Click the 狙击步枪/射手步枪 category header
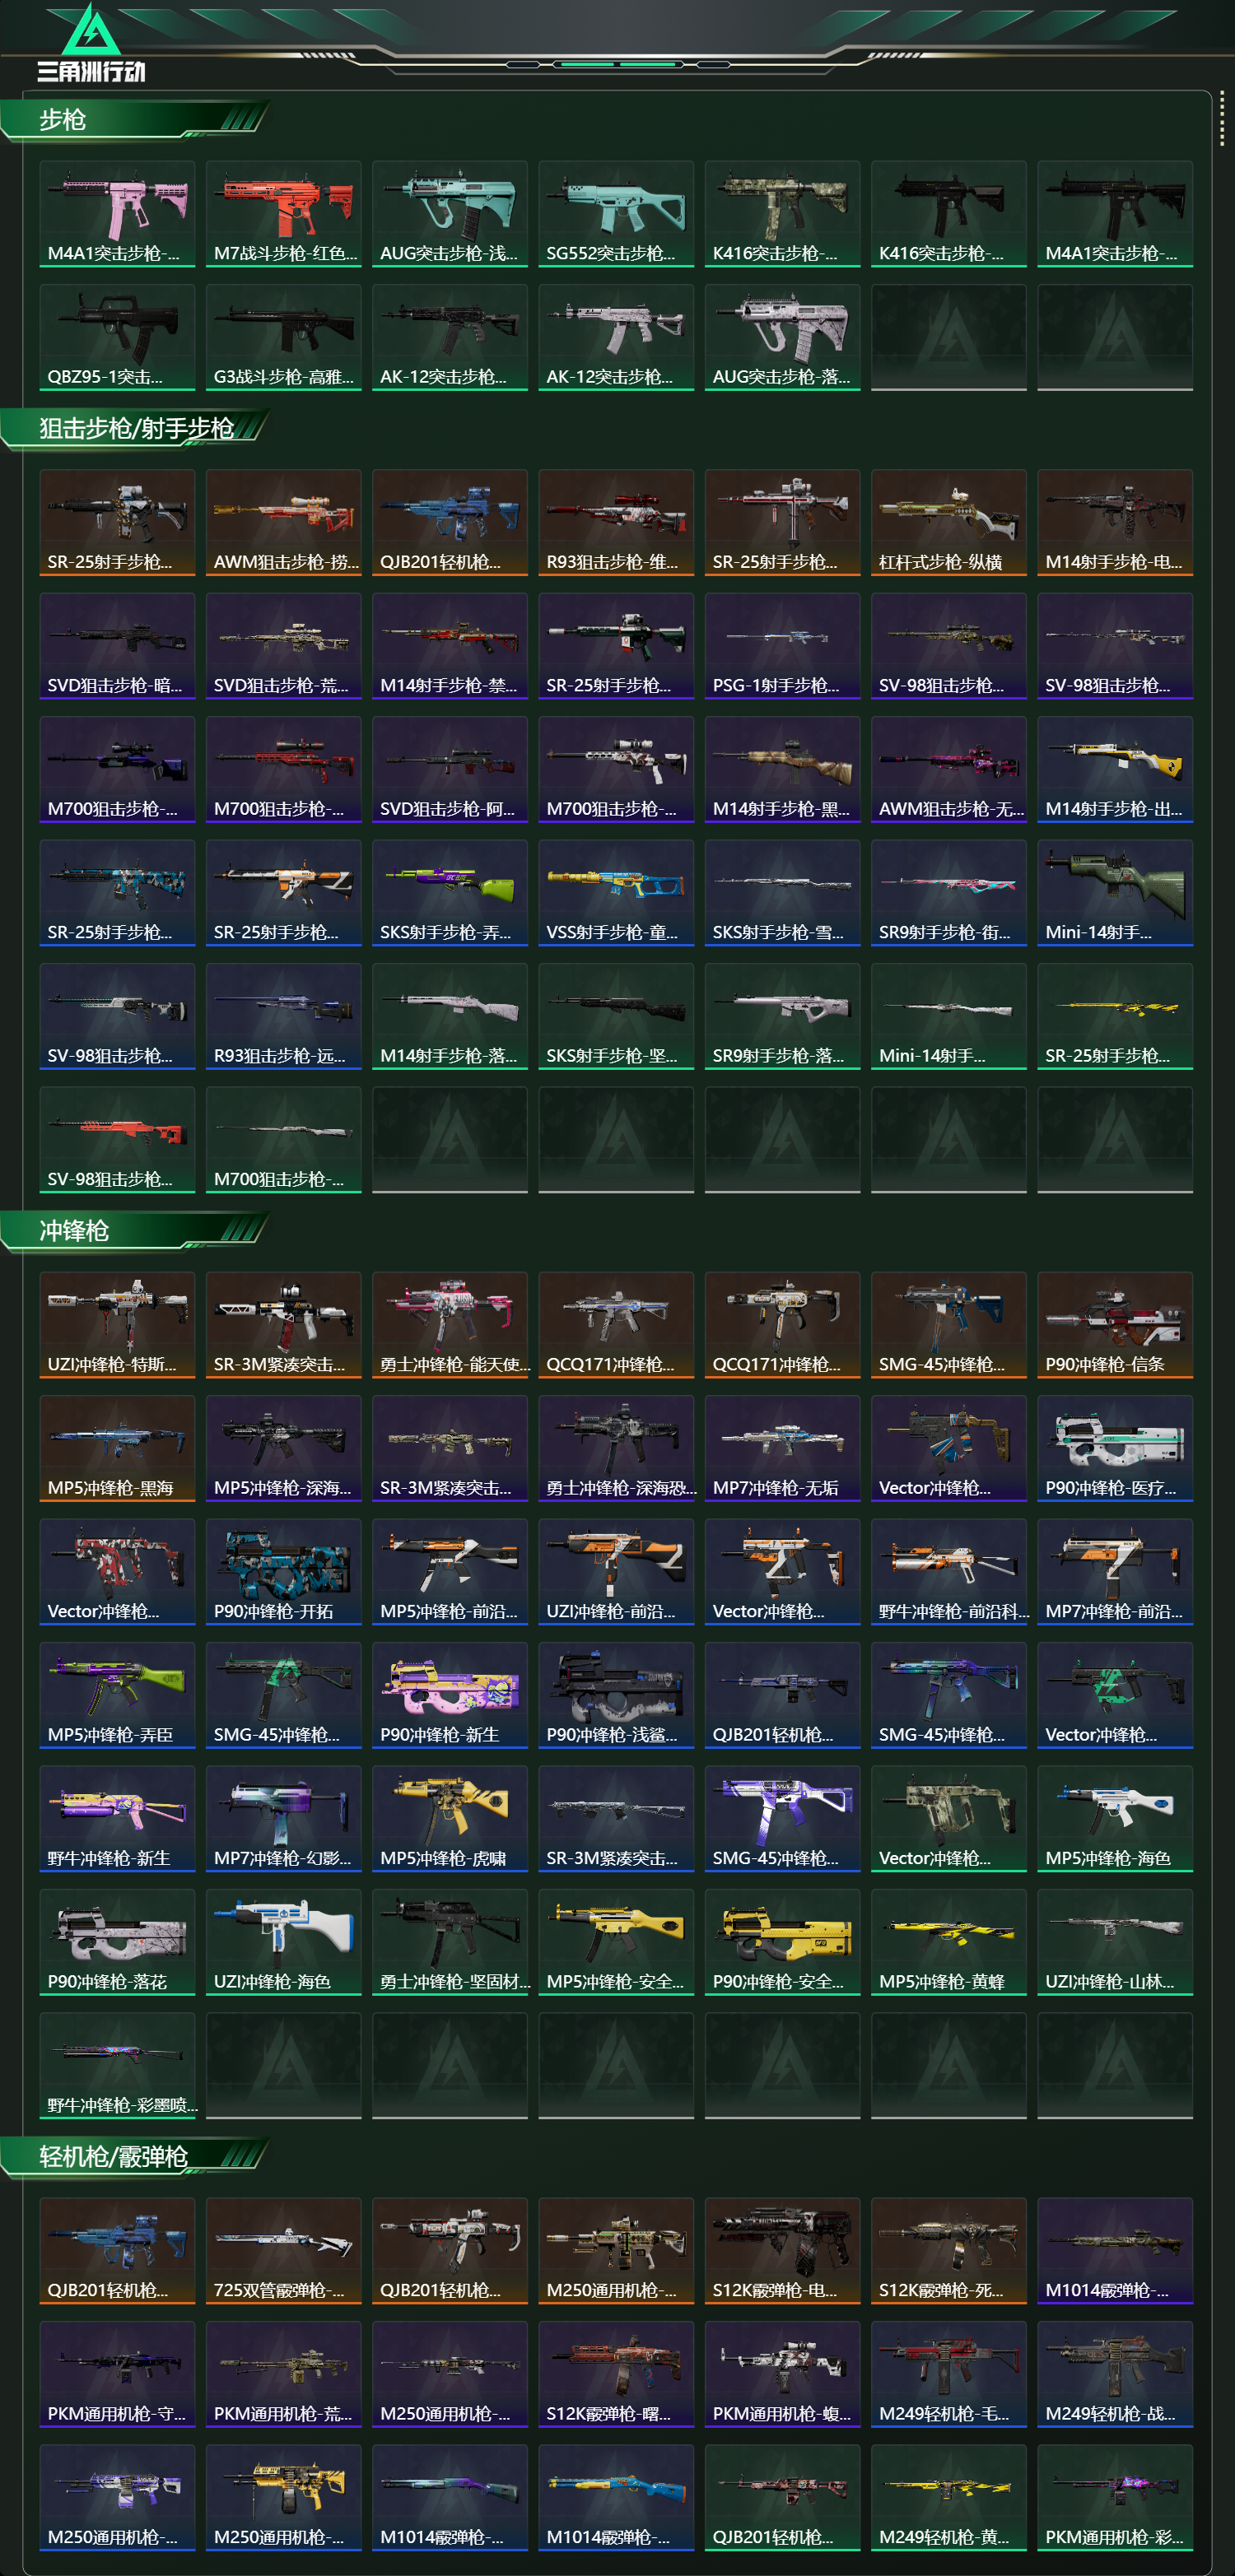This screenshot has width=1235, height=2576. click(136, 428)
